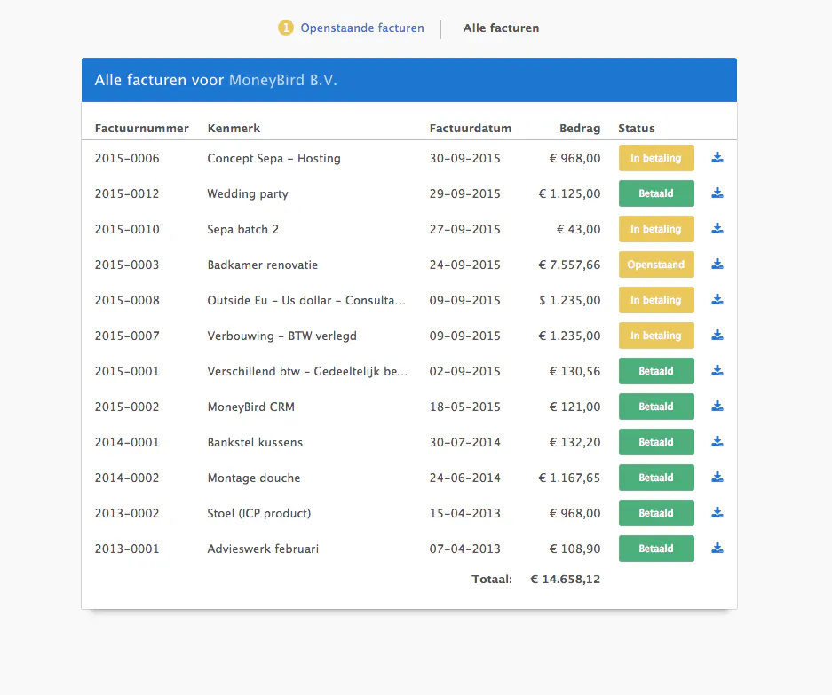The image size is (832, 695).
Task: Download the Wedding party invoice
Action: click(x=717, y=193)
